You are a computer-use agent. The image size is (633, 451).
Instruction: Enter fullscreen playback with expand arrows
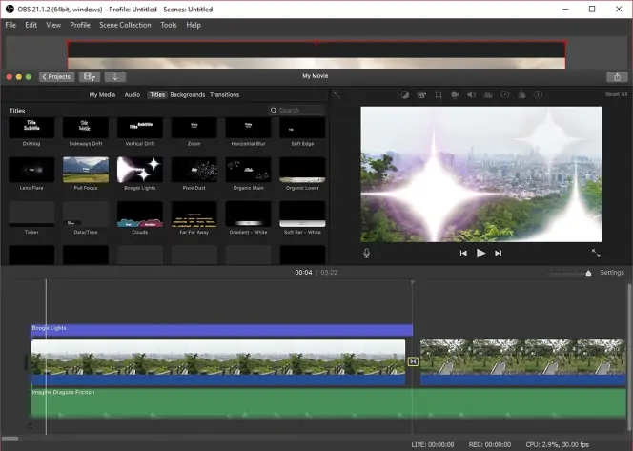tap(596, 254)
